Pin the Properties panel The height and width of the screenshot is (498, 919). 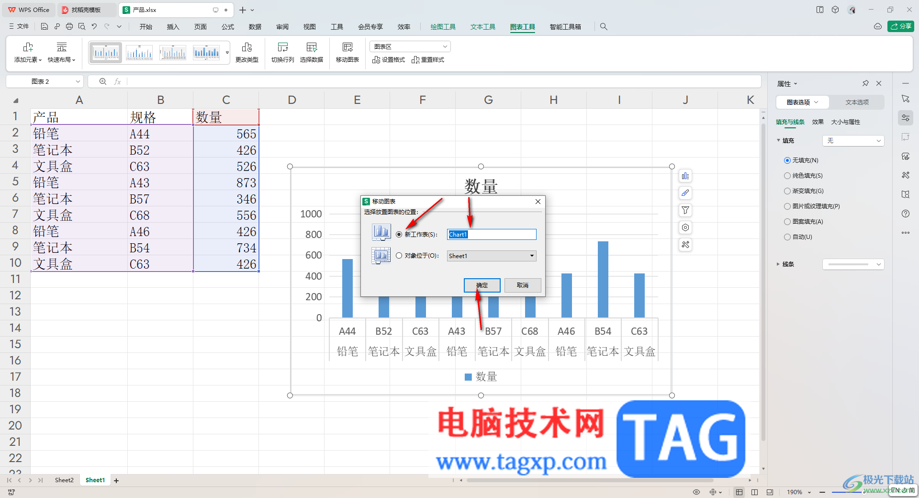coord(865,83)
